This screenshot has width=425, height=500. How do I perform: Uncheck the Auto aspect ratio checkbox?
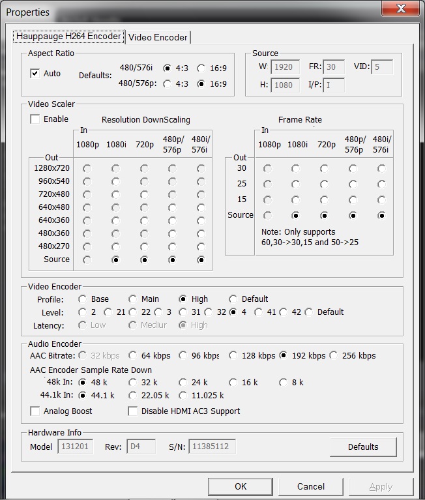35,74
